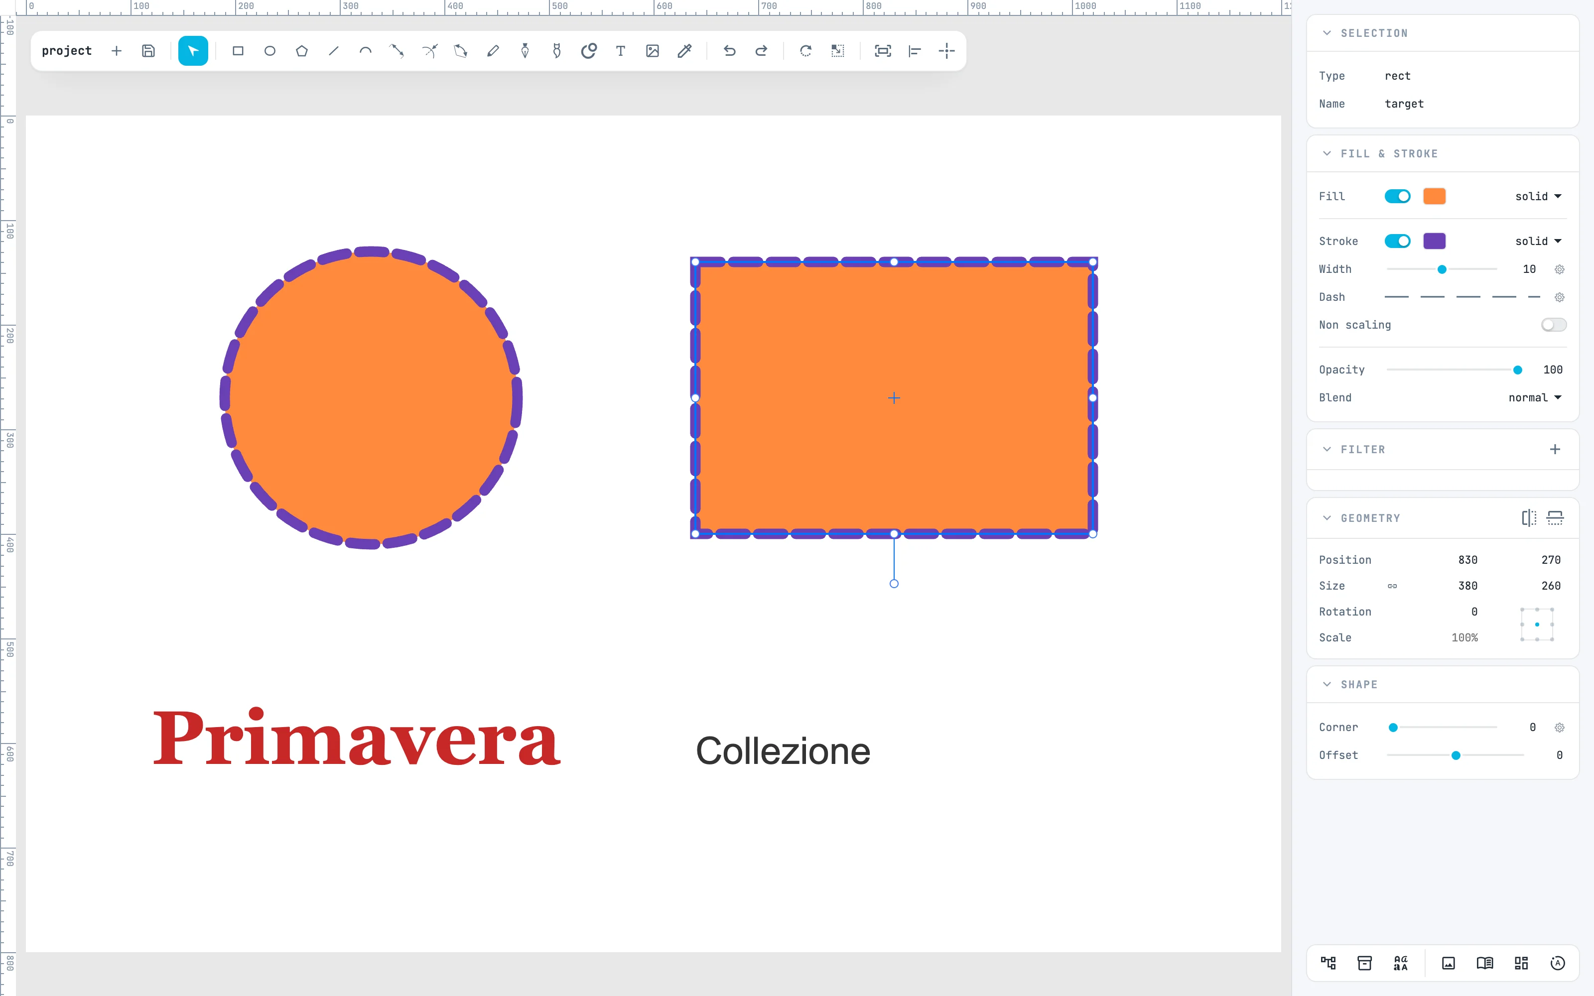Redo the last action

click(x=762, y=51)
